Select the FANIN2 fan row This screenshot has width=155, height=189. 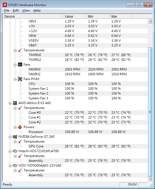(x=88, y=74)
